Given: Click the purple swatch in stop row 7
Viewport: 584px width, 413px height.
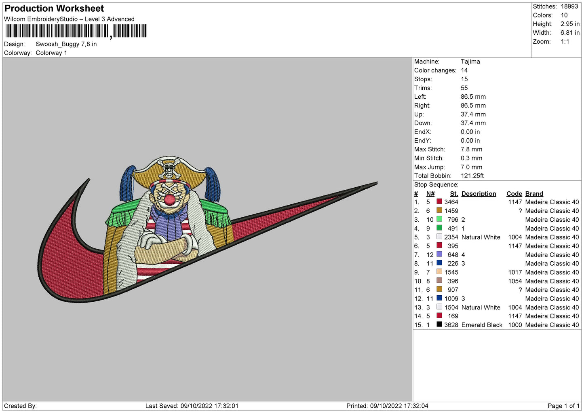Looking at the screenshot, I should pos(439,254).
